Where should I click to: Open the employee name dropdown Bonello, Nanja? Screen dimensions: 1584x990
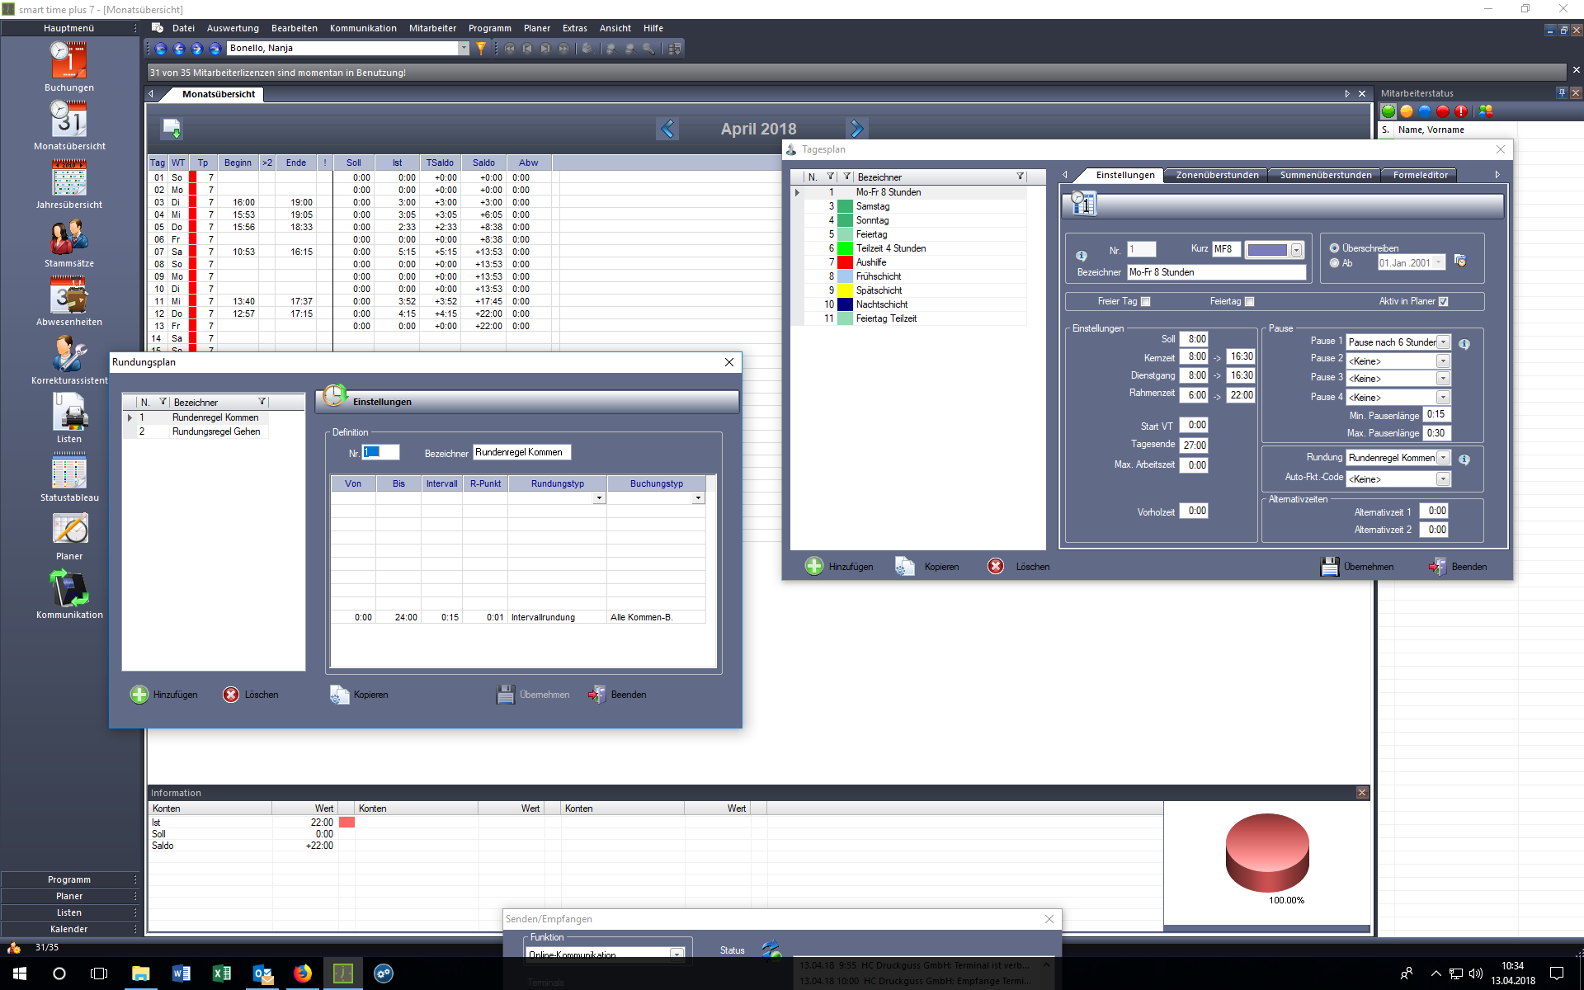click(x=464, y=49)
